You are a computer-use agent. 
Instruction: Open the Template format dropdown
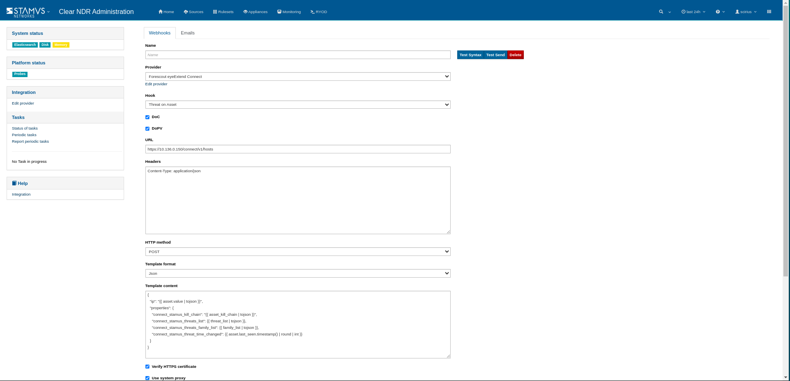click(297, 274)
